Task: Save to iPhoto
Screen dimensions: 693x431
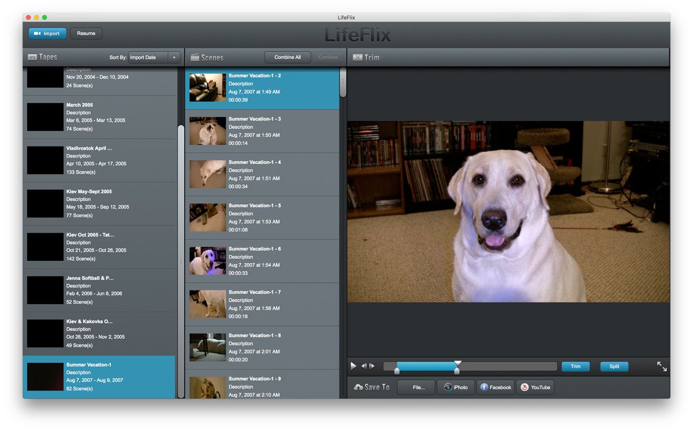Action: tap(456, 387)
